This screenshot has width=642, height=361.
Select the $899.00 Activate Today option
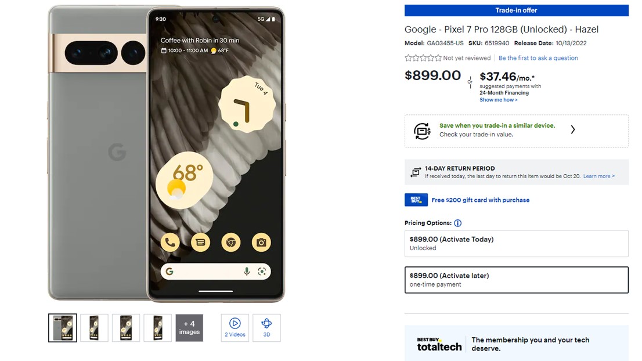pos(516,244)
